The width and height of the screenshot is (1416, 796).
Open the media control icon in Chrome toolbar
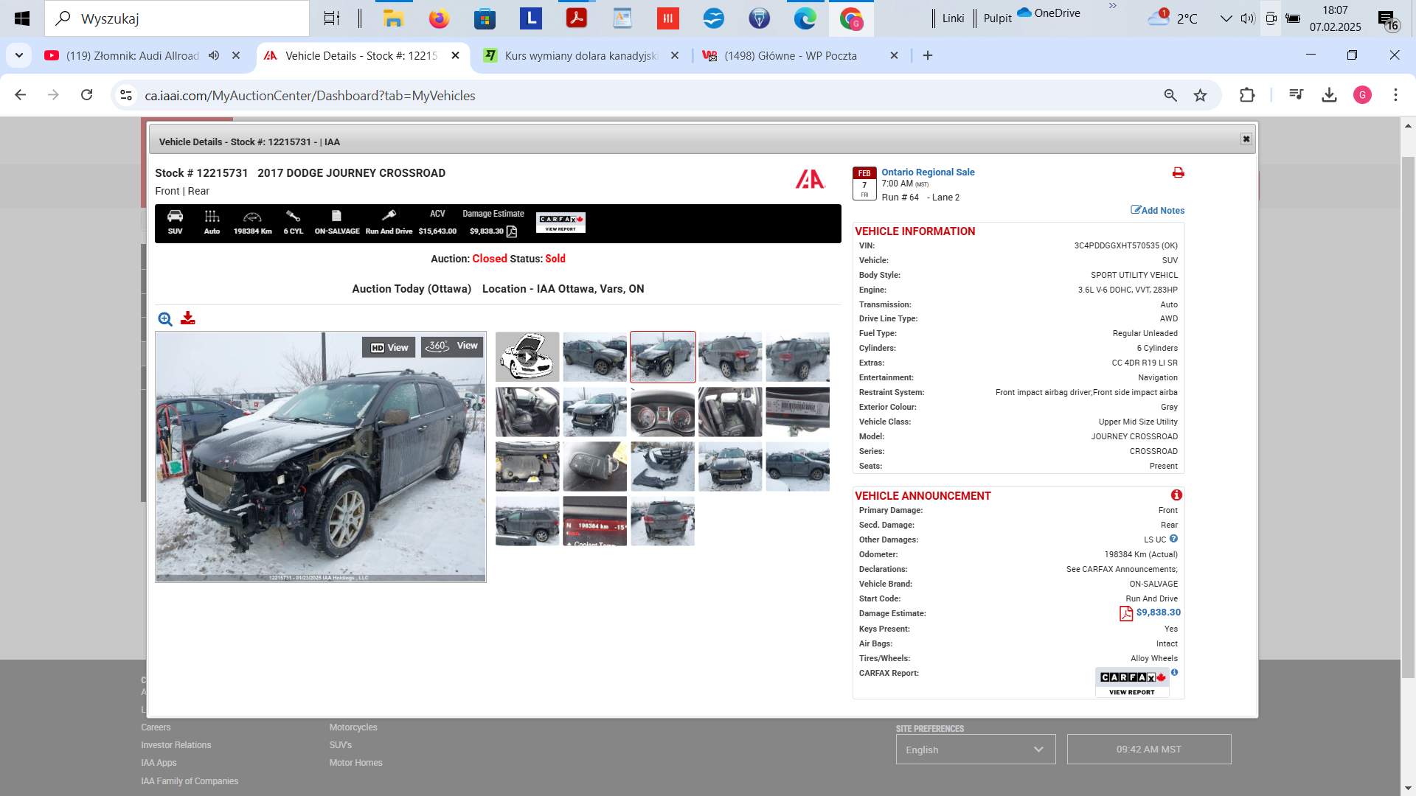click(x=1296, y=95)
